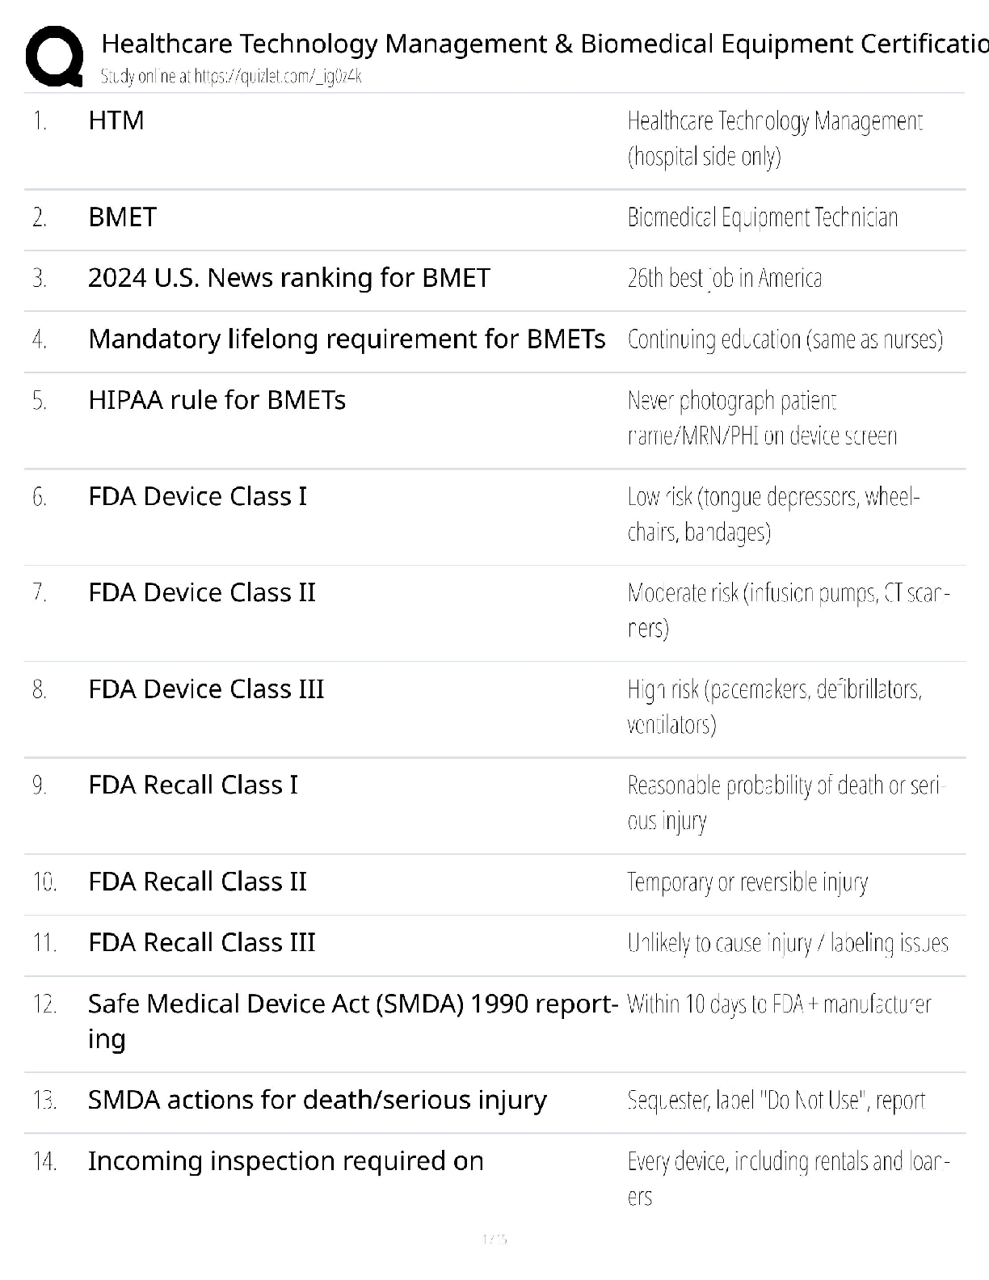
Task: Click the Healthcare Technology Management title heading
Action: 545,44
